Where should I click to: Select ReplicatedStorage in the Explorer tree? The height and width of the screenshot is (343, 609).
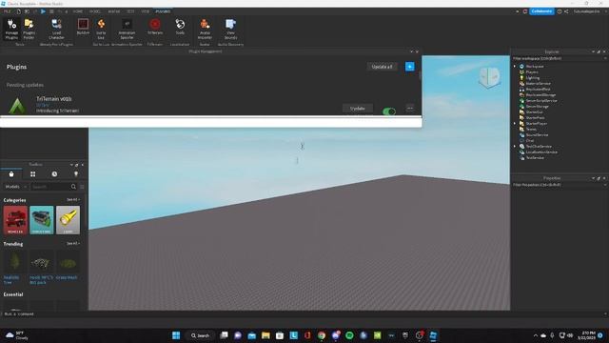540,95
